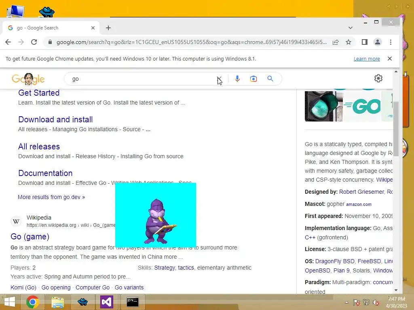Open the Documentation link
The image size is (414, 310).
tap(45, 173)
